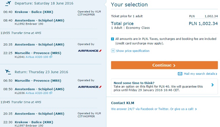Click the Total price PLN 1,002.34 amount
Viewport: 220px width, 127px height.
pos(203,24)
